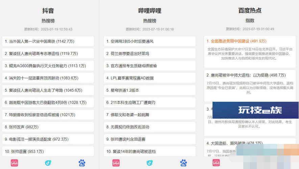Open Bilibili item 荷兰弟想要退出好莱坞
This screenshot has height=169, width=299.
tap(150, 53)
